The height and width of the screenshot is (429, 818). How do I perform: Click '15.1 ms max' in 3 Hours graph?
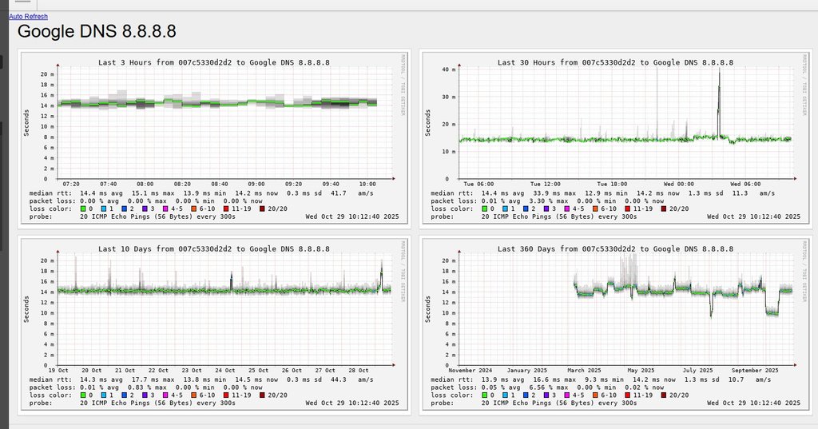[x=153, y=193]
